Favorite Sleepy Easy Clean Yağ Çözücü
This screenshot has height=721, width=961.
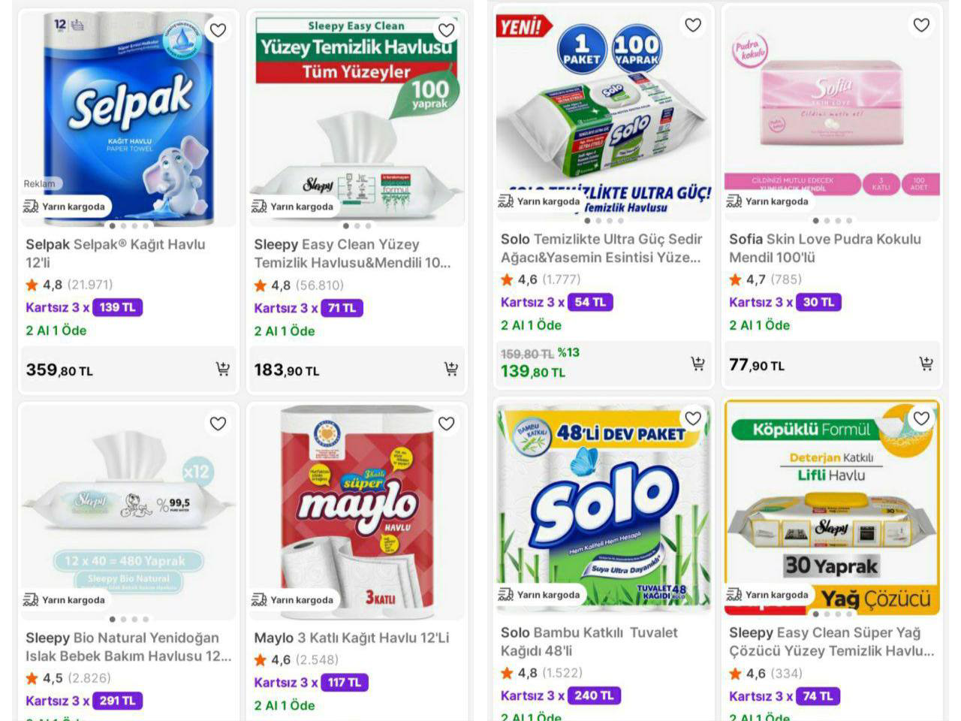920,419
